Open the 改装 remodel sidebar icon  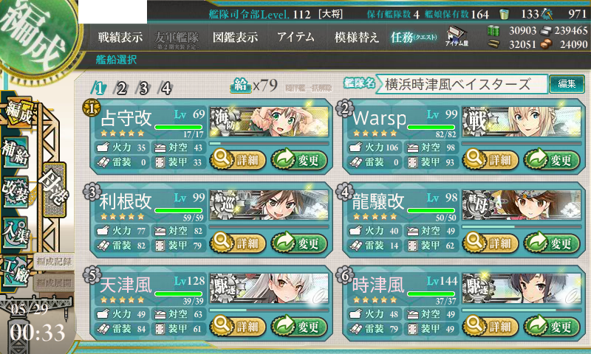[x=16, y=191]
